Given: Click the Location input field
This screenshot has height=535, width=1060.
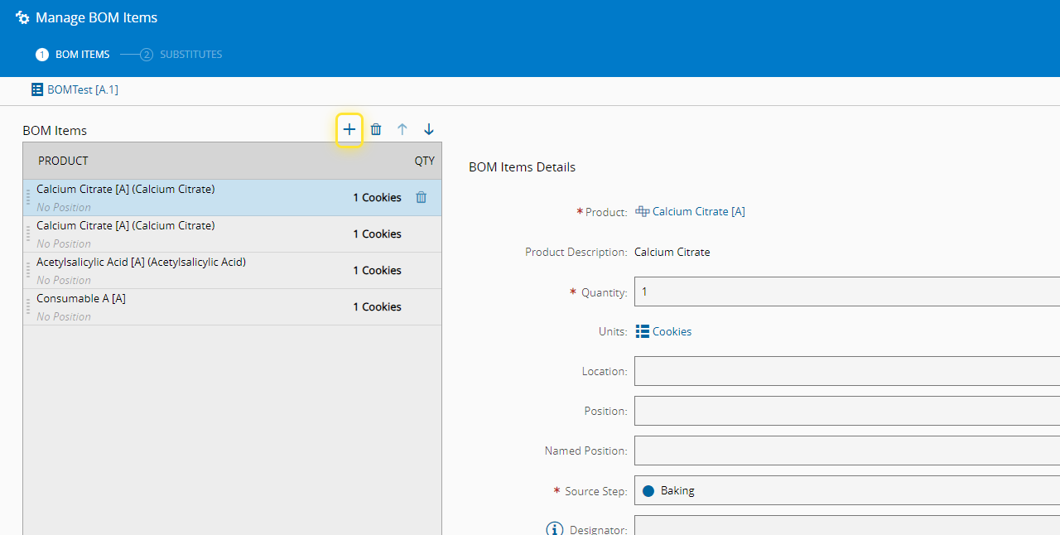Looking at the screenshot, I should (846, 371).
